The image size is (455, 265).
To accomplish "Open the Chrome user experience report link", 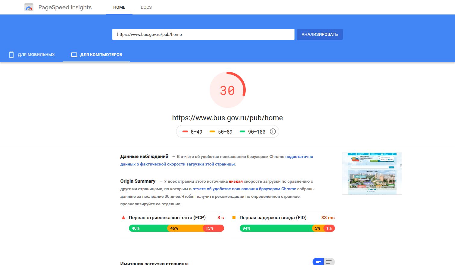I will tap(244, 189).
